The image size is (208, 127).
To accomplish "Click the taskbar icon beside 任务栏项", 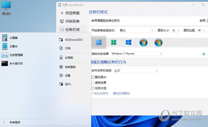I will coord(62,29).
